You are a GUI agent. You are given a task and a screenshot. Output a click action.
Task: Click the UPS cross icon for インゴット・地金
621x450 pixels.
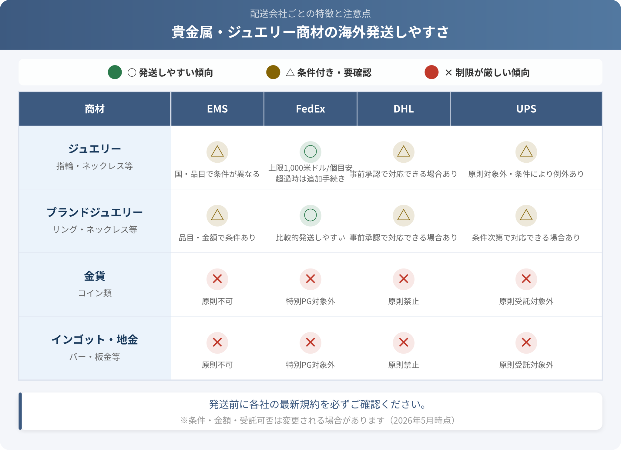tap(526, 343)
